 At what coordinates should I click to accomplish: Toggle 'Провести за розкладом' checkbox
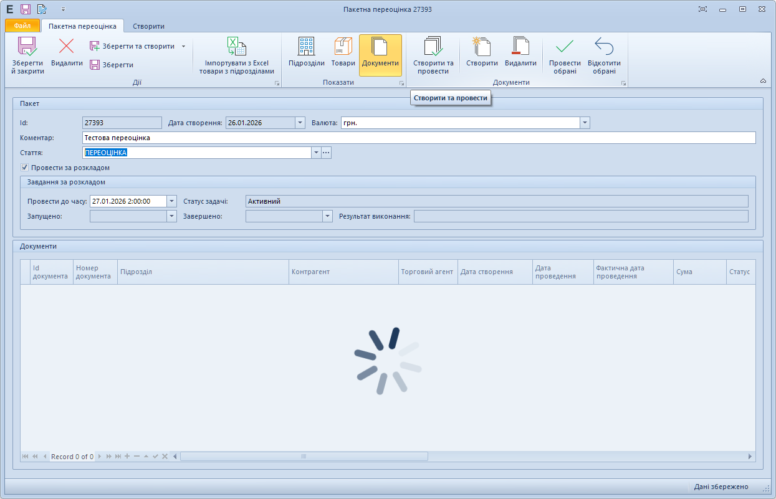point(25,168)
